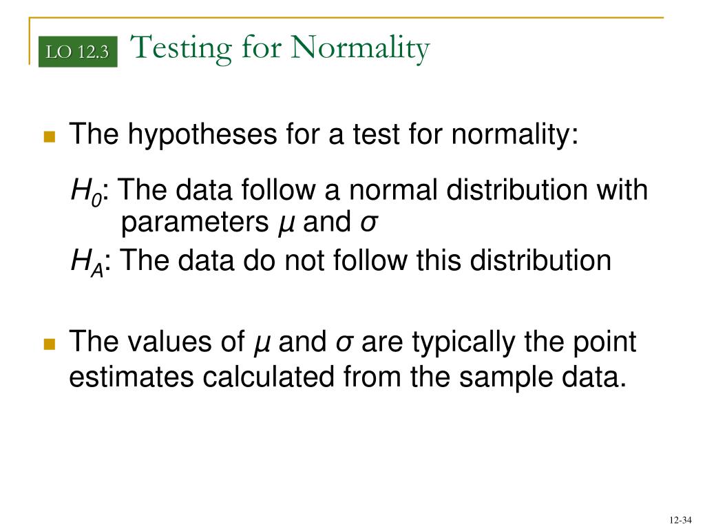Click the word estimates in last line
705x529 pixels.
131,377
